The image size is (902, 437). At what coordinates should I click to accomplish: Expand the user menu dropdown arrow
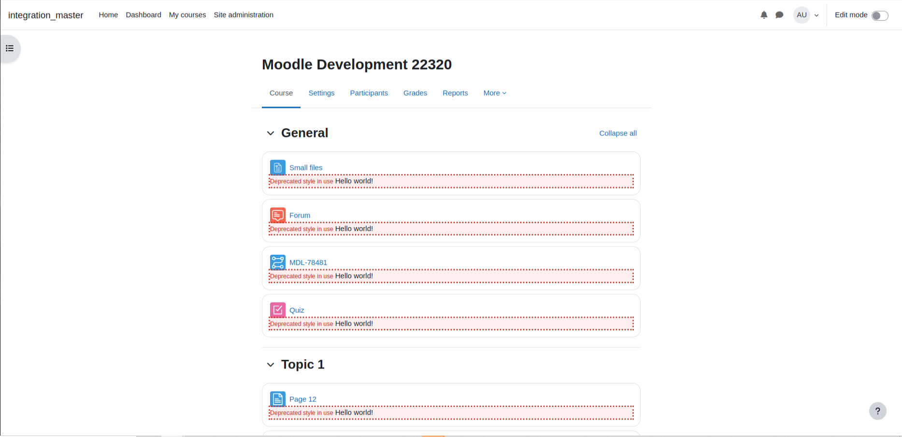click(816, 15)
